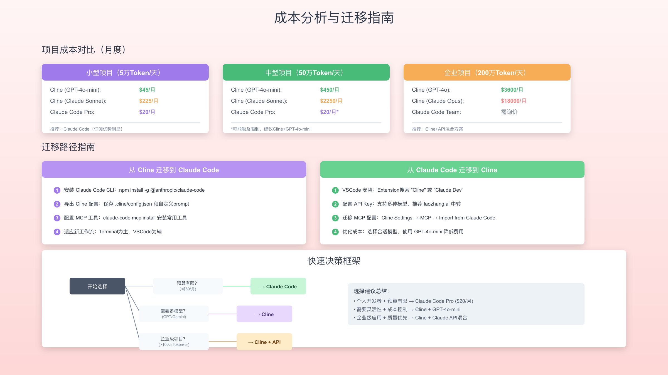Viewport: 668px width, 375px height.
Task: Click the $20/月 price in small project card
Action: click(x=147, y=112)
